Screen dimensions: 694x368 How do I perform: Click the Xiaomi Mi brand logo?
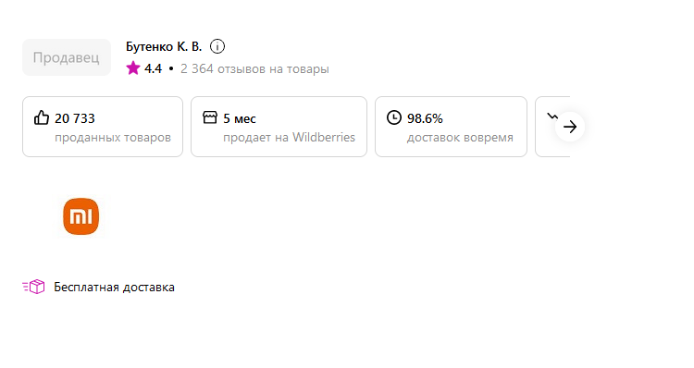pos(81,216)
